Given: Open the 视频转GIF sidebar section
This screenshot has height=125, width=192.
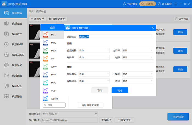Looking at the screenshot, I should coord(13,44).
